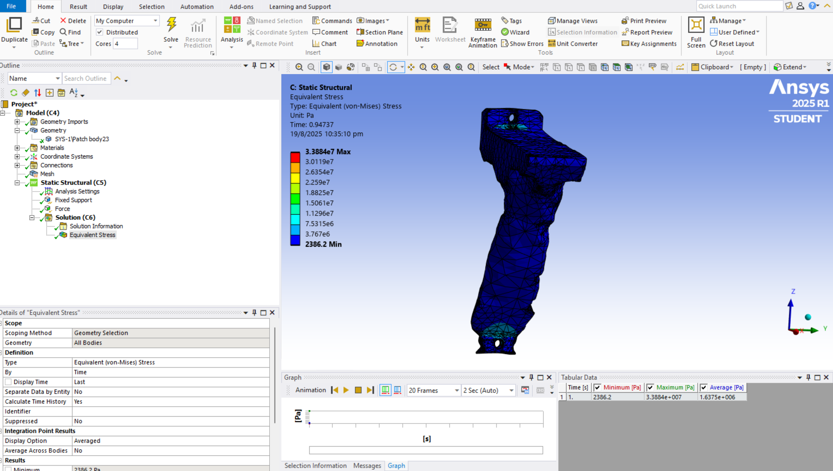Toggle the Distributed solve checkbox

tap(100, 32)
